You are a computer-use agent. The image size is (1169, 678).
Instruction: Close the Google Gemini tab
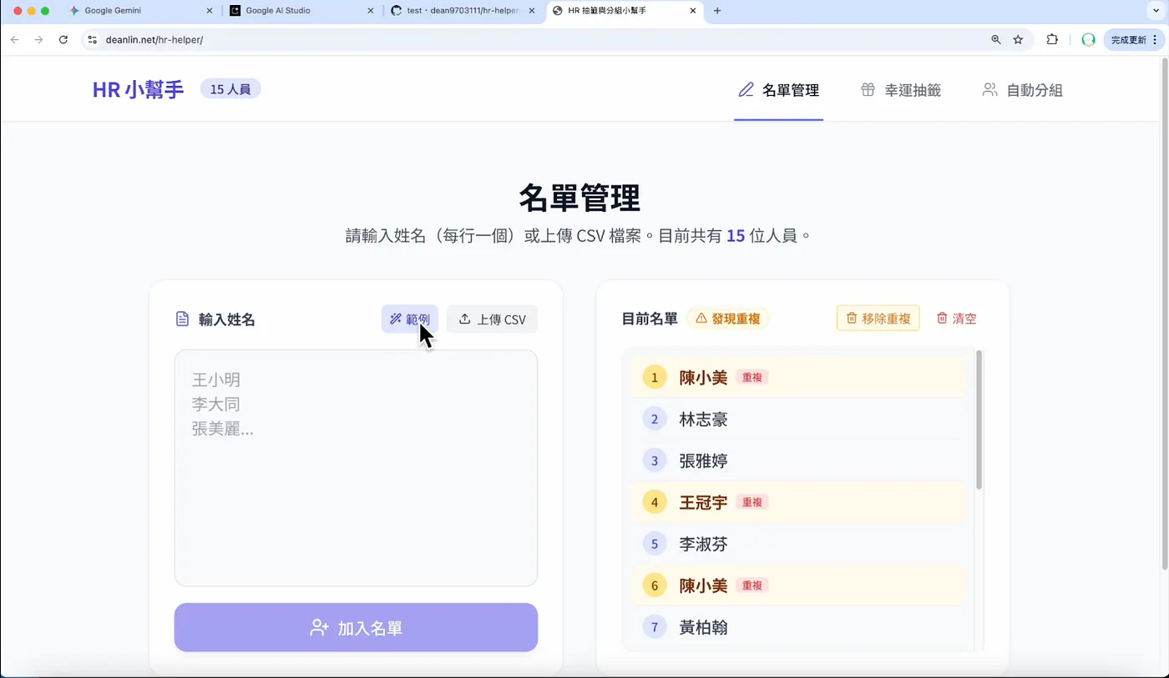pyautogui.click(x=209, y=11)
